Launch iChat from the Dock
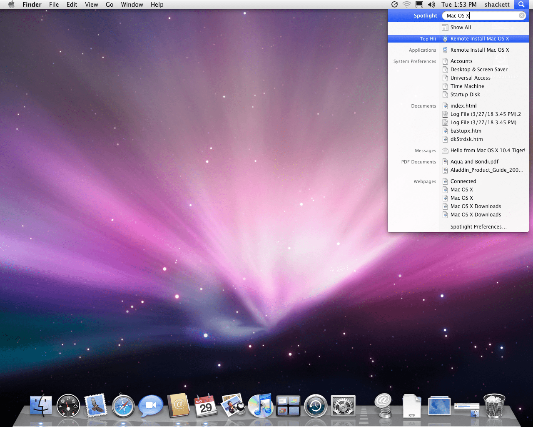Viewport: 533px width, 427px height. (151, 406)
